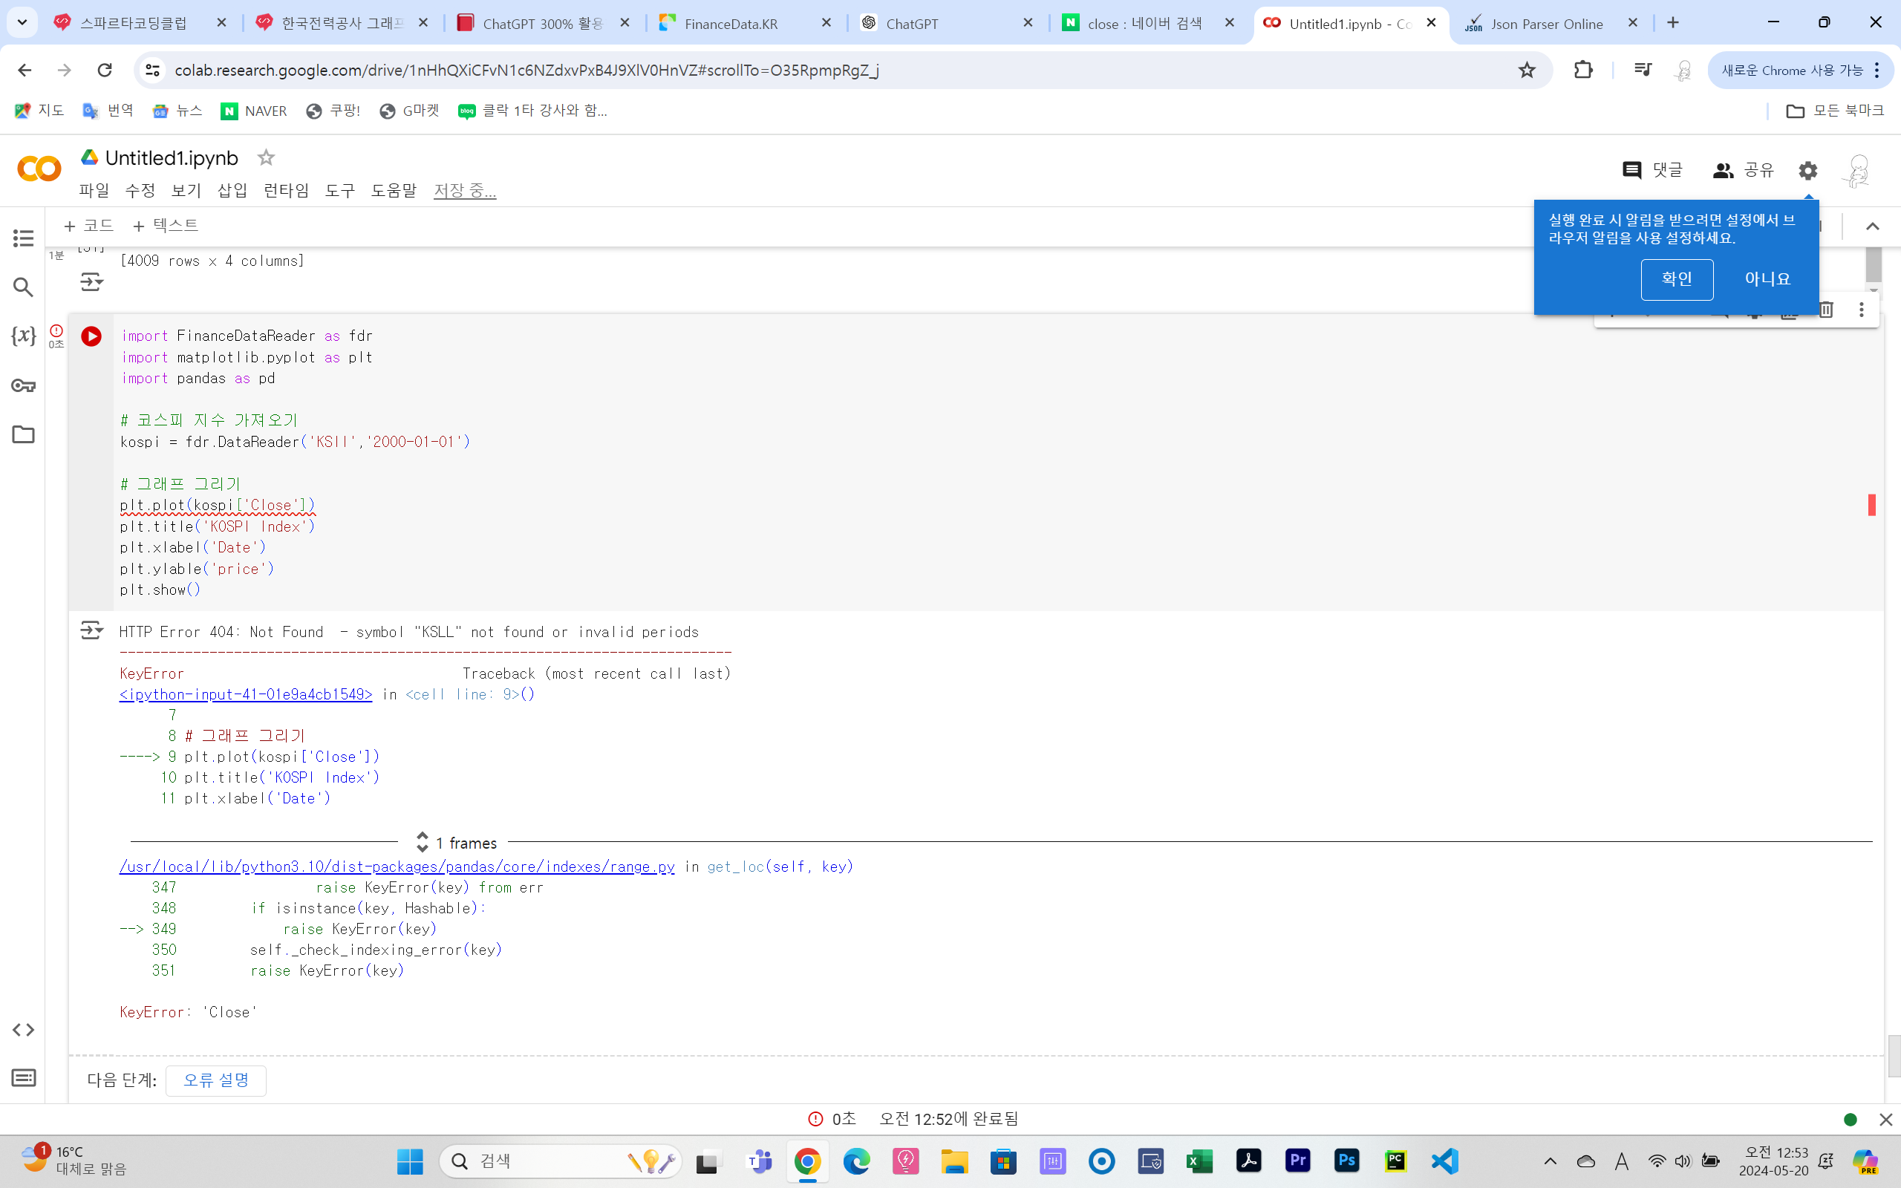Close the bottom status bar

(x=1885, y=1120)
